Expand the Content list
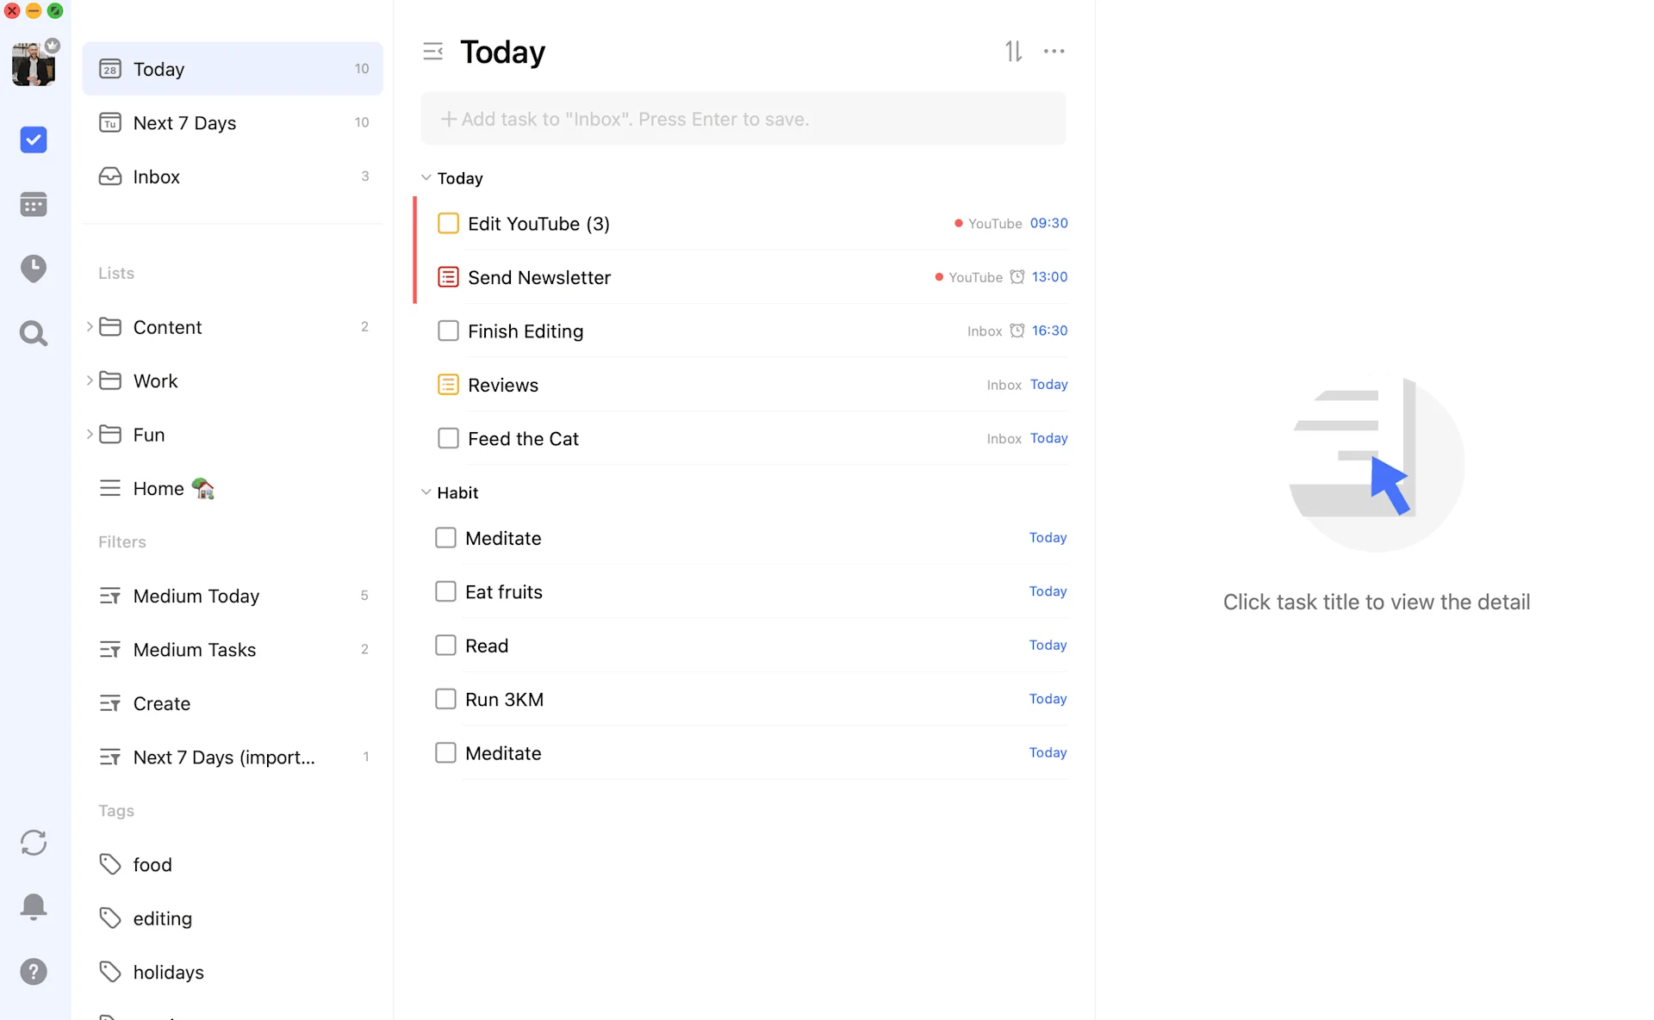The image size is (1654, 1020). click(x=90, y=327)
